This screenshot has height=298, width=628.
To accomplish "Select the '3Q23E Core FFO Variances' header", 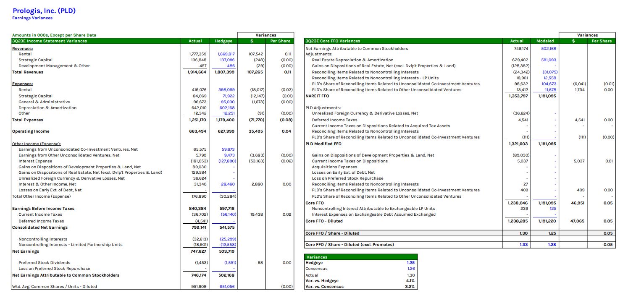I will (333, 41).
